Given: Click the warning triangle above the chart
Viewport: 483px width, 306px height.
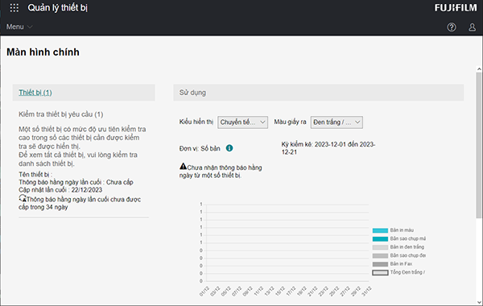Looking at the screenshot, I should coord(183,167).
